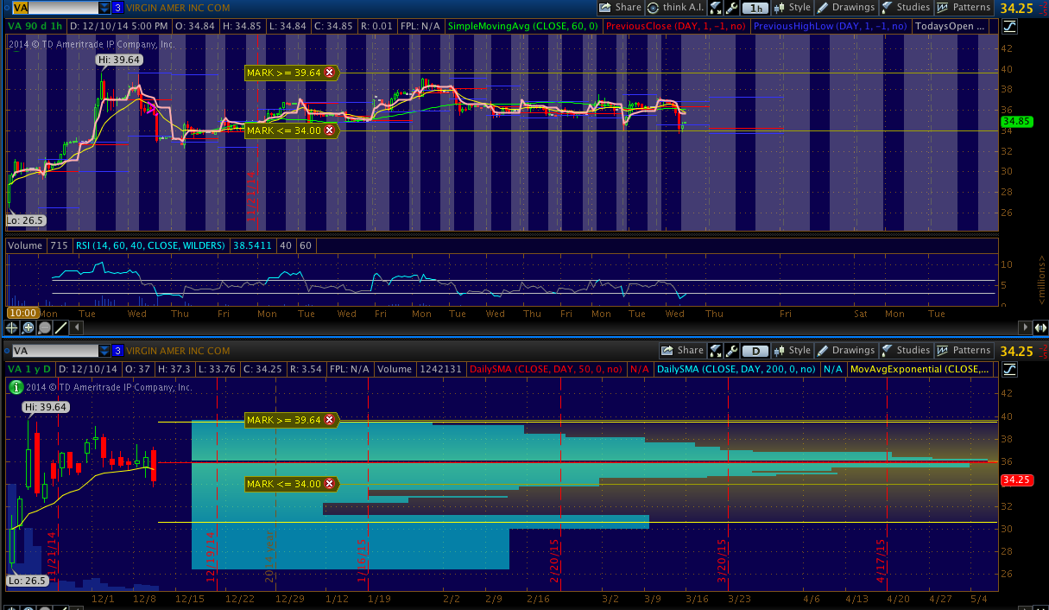1049x610 pixels.
Task: Open Studies menu in upper chart
Action: pos(905,8)
